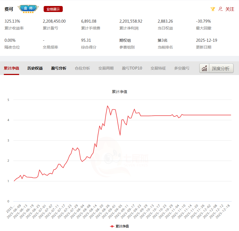Switch to the 交易周期 tab
Image resolution: width=239 pixels, height=231 pixels.
(106, 68)
